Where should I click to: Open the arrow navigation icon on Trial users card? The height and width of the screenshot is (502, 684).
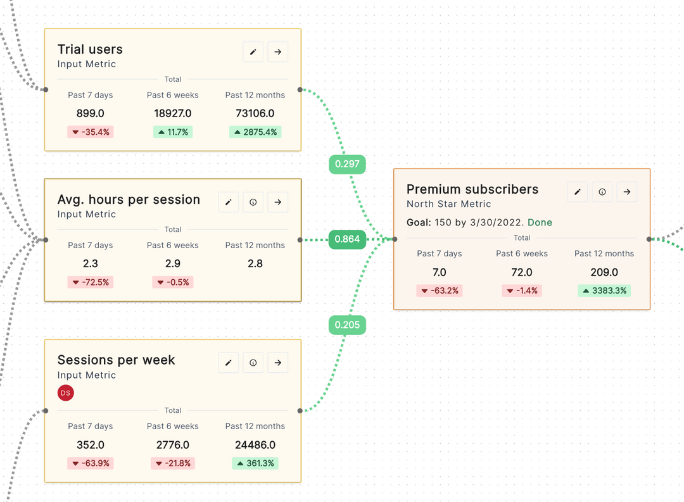click(278, 51)
